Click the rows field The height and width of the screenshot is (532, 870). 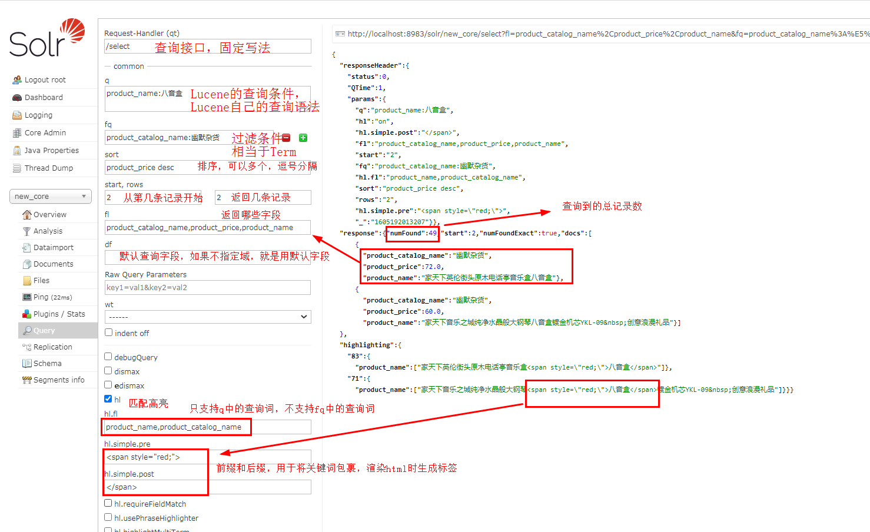[263, 197]
